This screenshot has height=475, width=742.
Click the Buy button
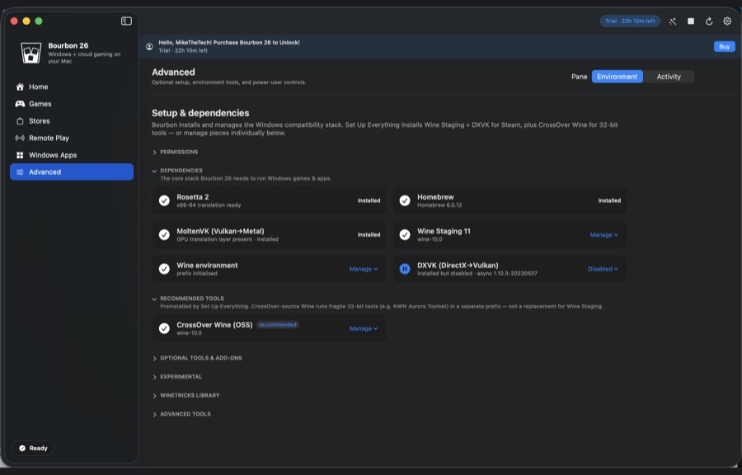point(724,46)
